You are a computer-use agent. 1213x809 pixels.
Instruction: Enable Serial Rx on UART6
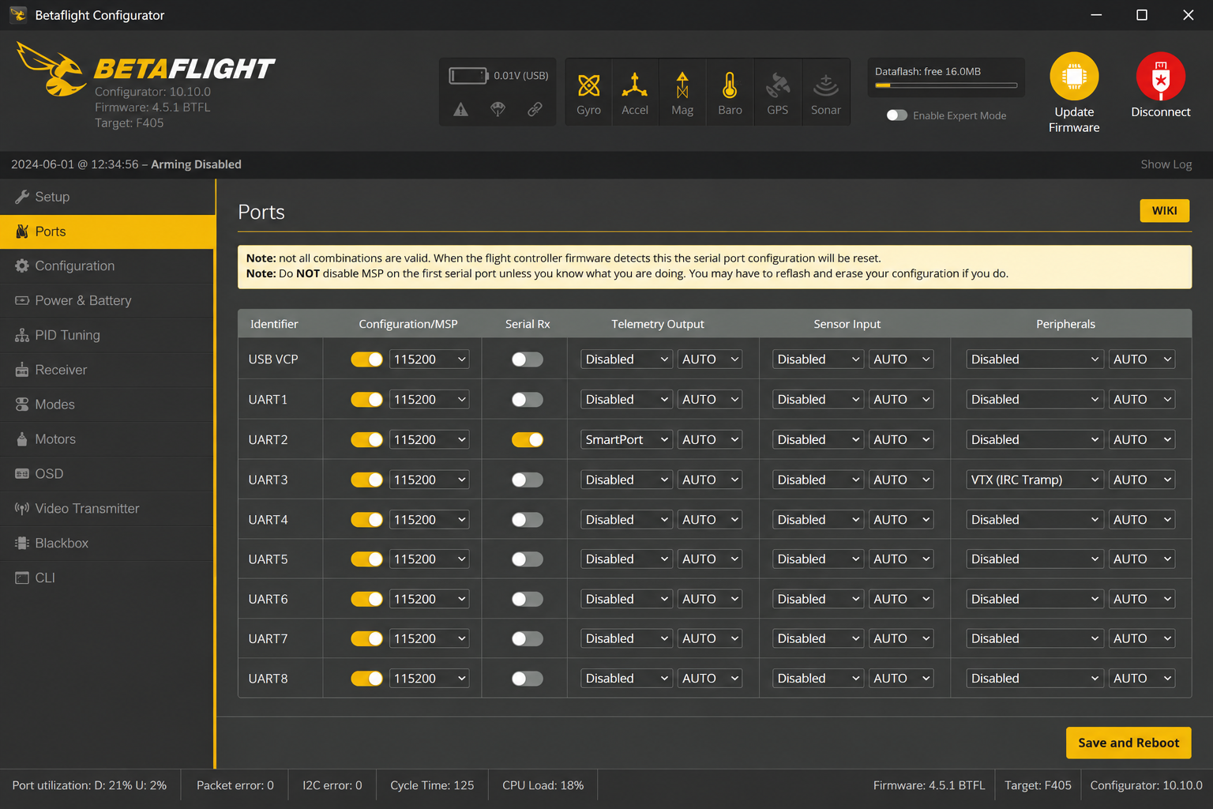528,599
